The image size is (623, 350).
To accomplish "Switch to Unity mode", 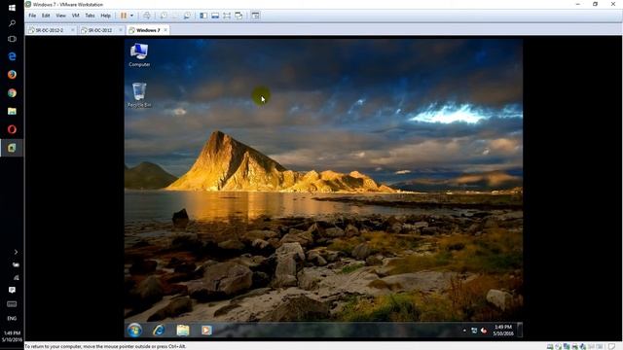I will 238,16.
